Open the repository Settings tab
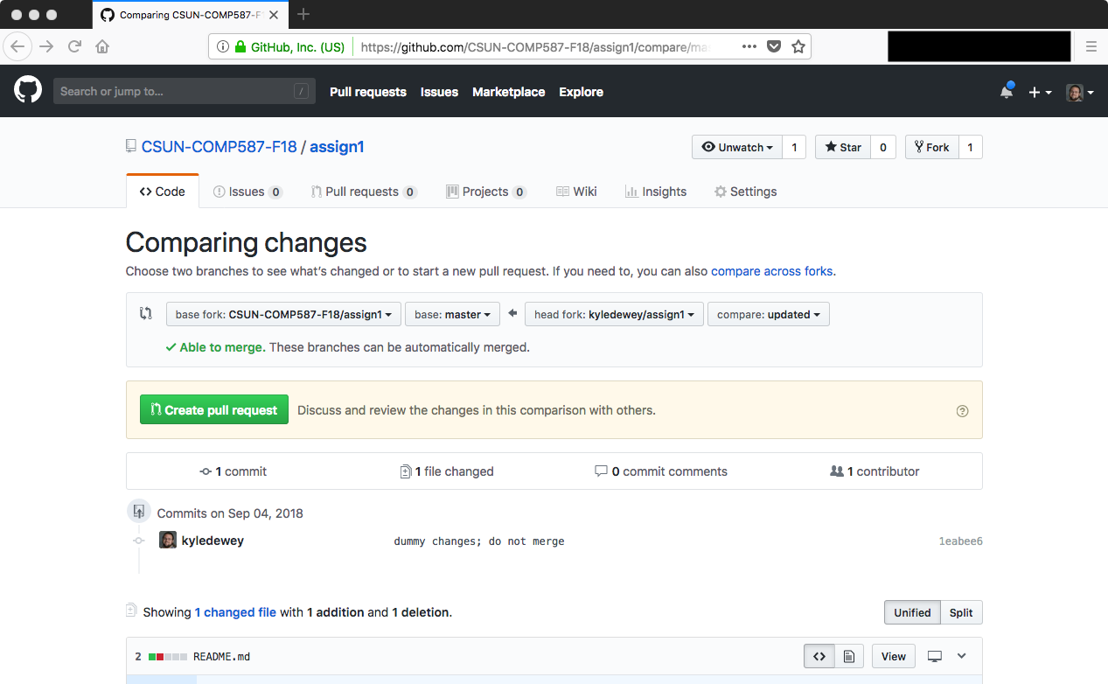Viewport: 1108px width, 684px height. (x=745, y=192)
